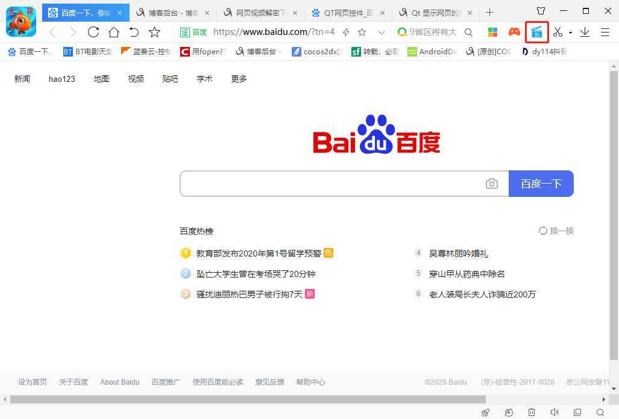The height and width of the screenshot is (419, 619).
Task: Click the vertical scrollbar thumb
Action: 614,216
